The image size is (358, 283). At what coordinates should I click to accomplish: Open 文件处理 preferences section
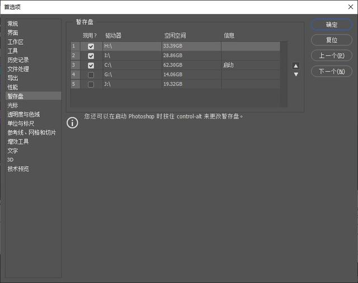(x=18, y=69)
